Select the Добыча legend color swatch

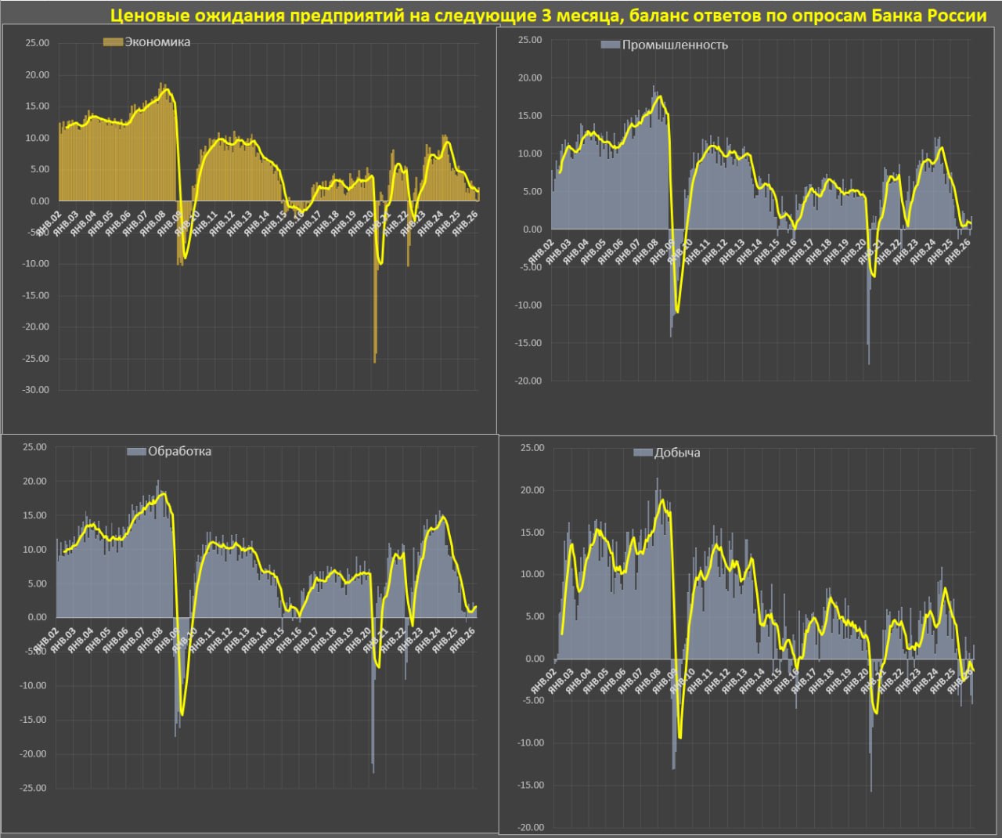click(643, 453)
